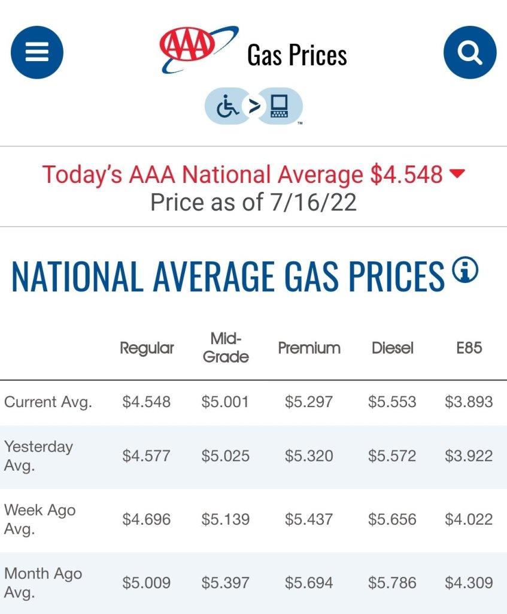This screenshot has width=507, height=614.
Task: Click the search magnifier icon
Action: (470, 53)
